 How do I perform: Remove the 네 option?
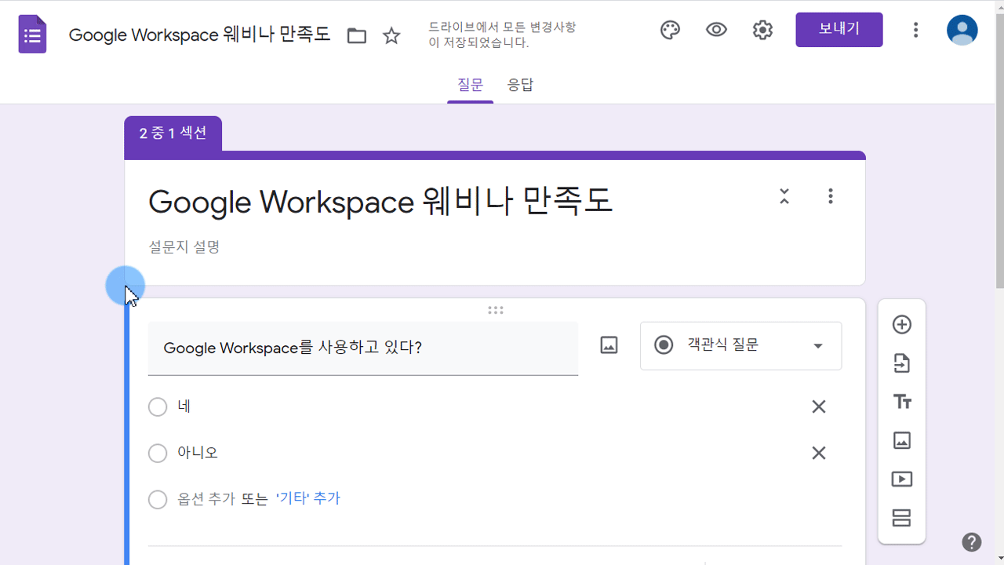pyautogui.click(x=819, y=406)
